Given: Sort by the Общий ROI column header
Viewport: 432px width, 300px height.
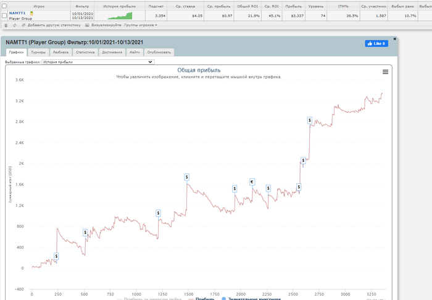Looking at the screenshot, I should tap(247, 6).
